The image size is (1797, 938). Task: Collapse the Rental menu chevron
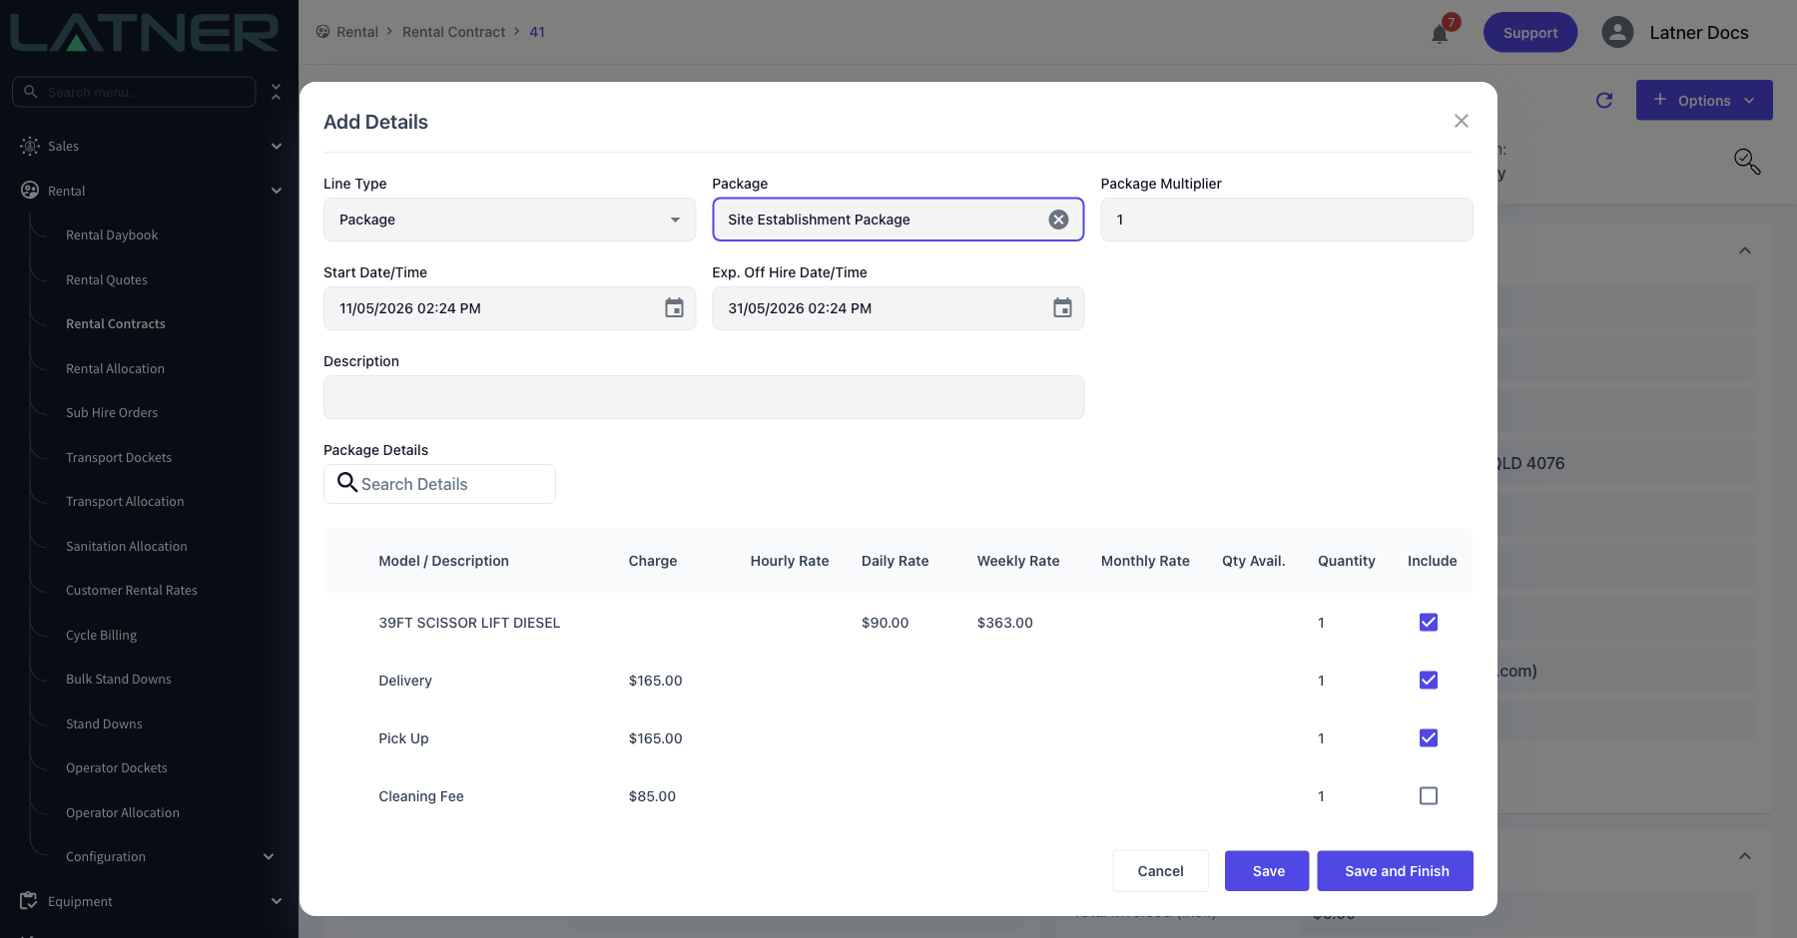[x=277, y=191]
